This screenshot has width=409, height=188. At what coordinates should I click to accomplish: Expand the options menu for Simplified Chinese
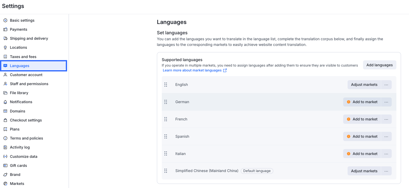point(386,171)
